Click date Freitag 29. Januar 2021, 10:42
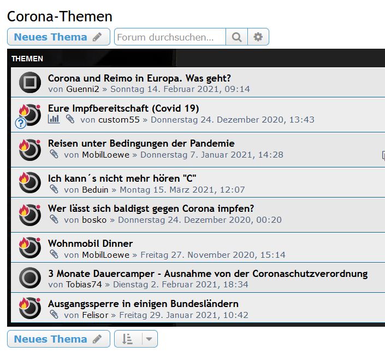The image size is (385, 353). pyautogui.click(x=183, y=315)
